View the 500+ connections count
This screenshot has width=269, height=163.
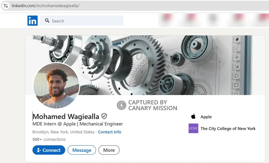point(49,140)
